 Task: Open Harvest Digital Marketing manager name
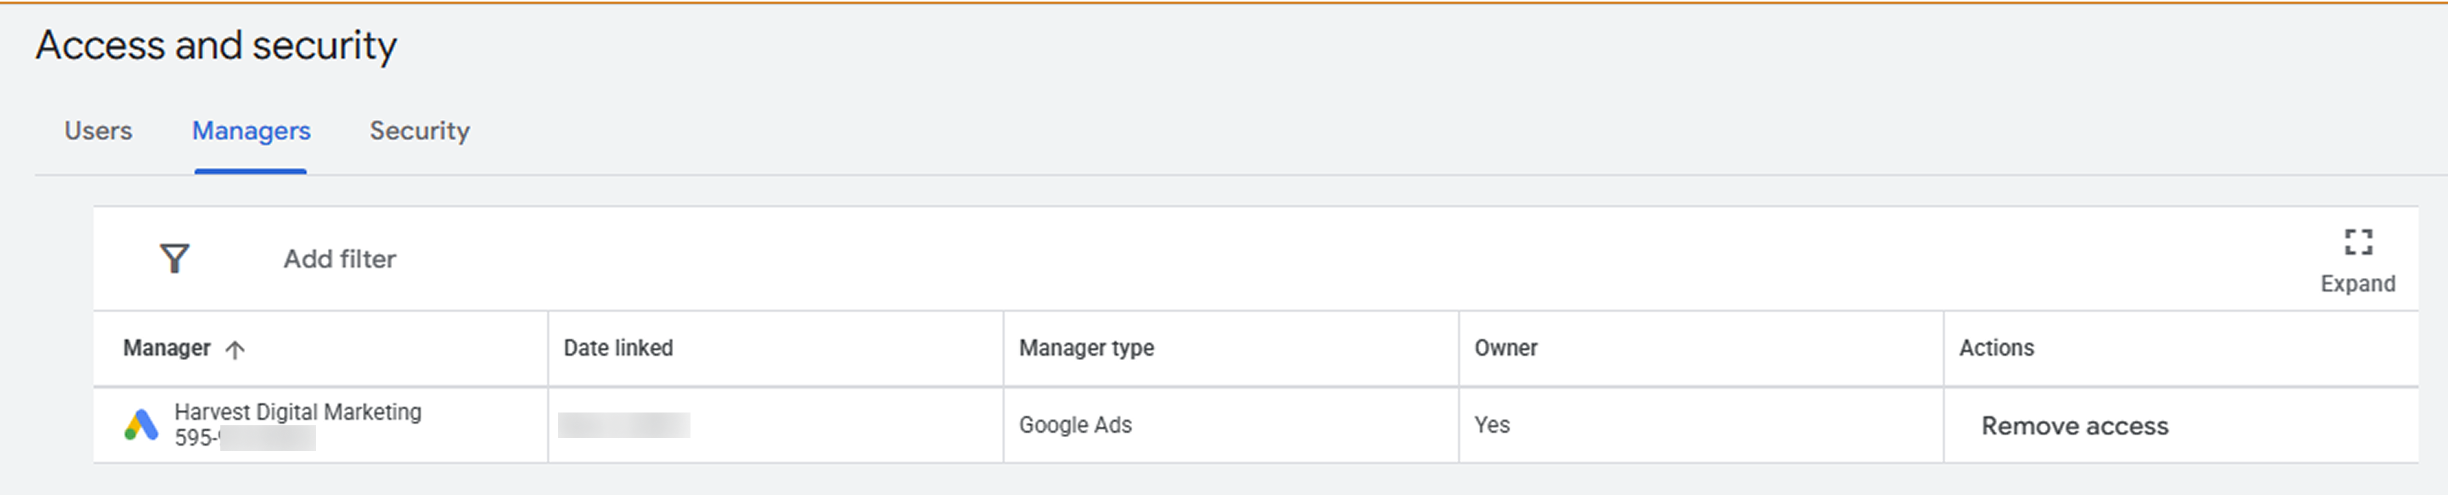point(298,412)
